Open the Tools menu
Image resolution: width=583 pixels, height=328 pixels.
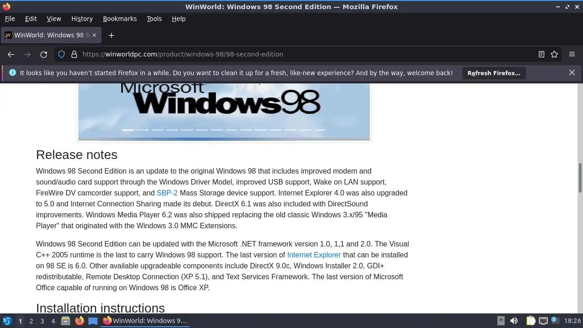point(154,19)
